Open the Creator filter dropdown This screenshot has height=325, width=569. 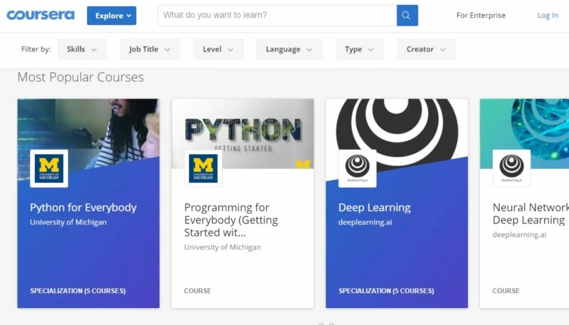point(426,50)
